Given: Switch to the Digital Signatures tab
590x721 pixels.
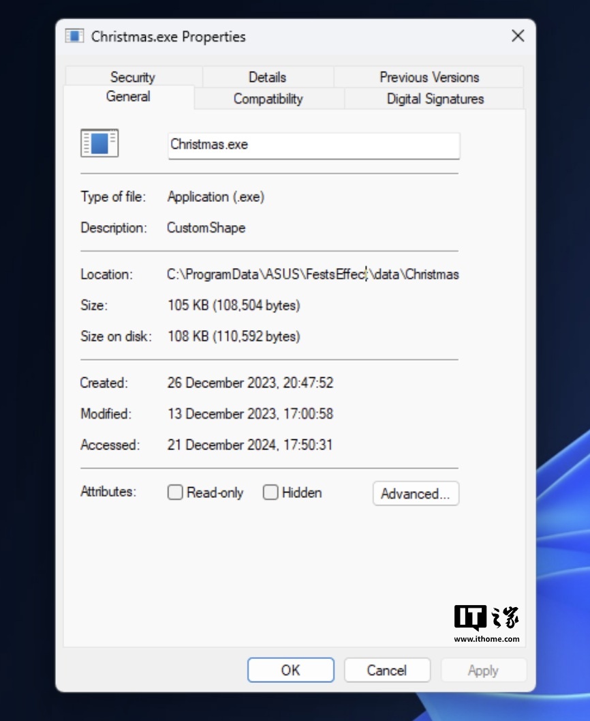Looking at the screenshot, I should pyautogui.click(x=435, y=99).
